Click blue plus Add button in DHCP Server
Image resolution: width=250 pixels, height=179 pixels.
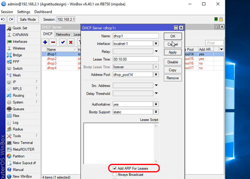click(x=45, y=42)
